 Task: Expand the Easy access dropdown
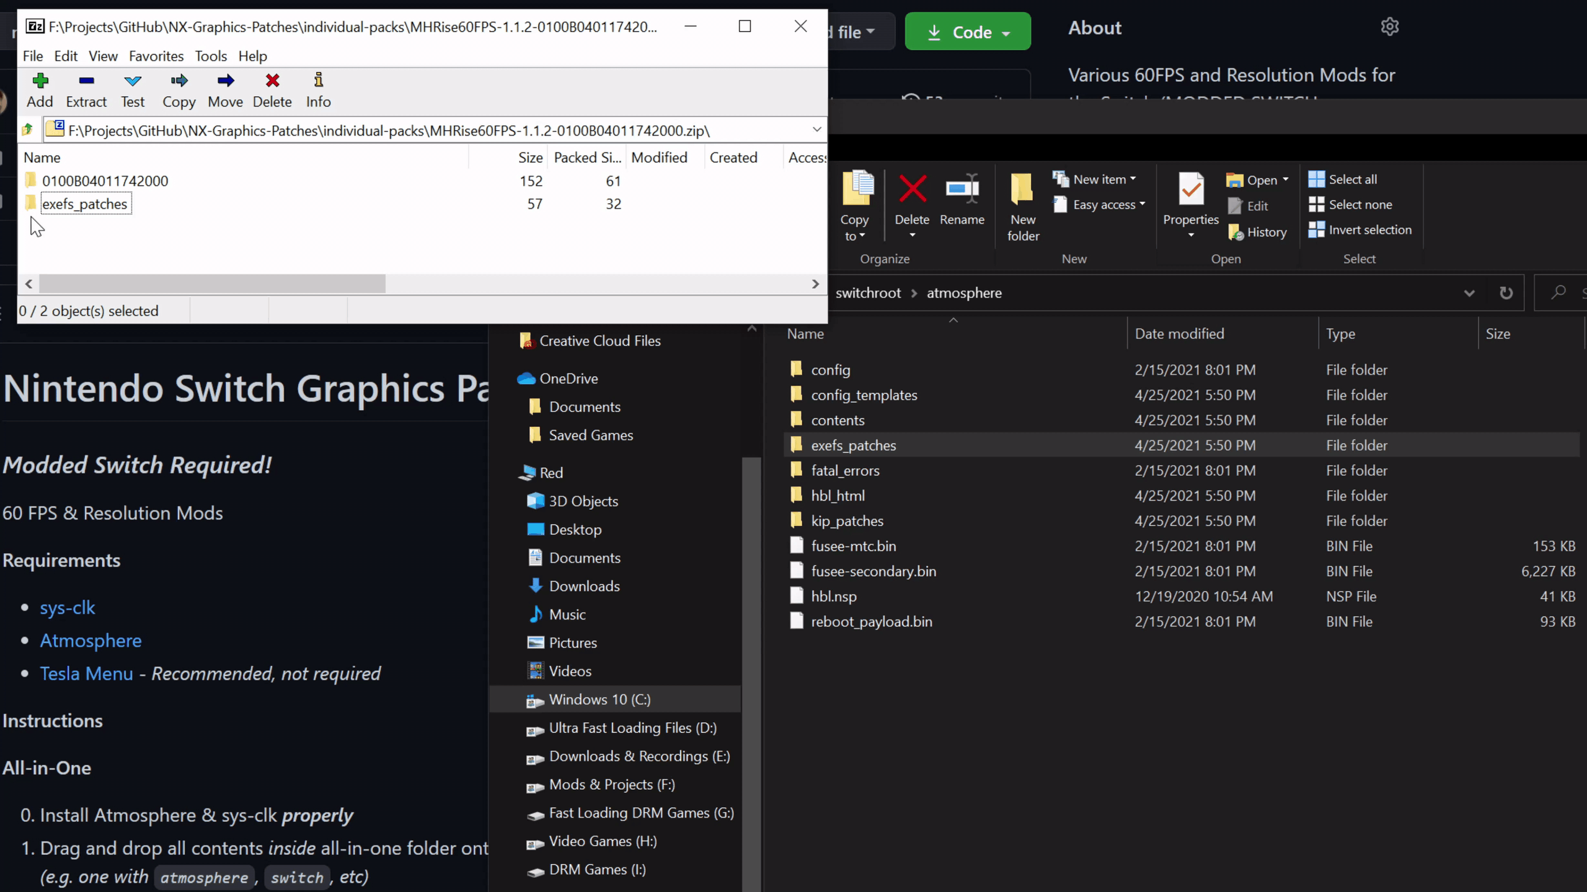point(1142,204)
